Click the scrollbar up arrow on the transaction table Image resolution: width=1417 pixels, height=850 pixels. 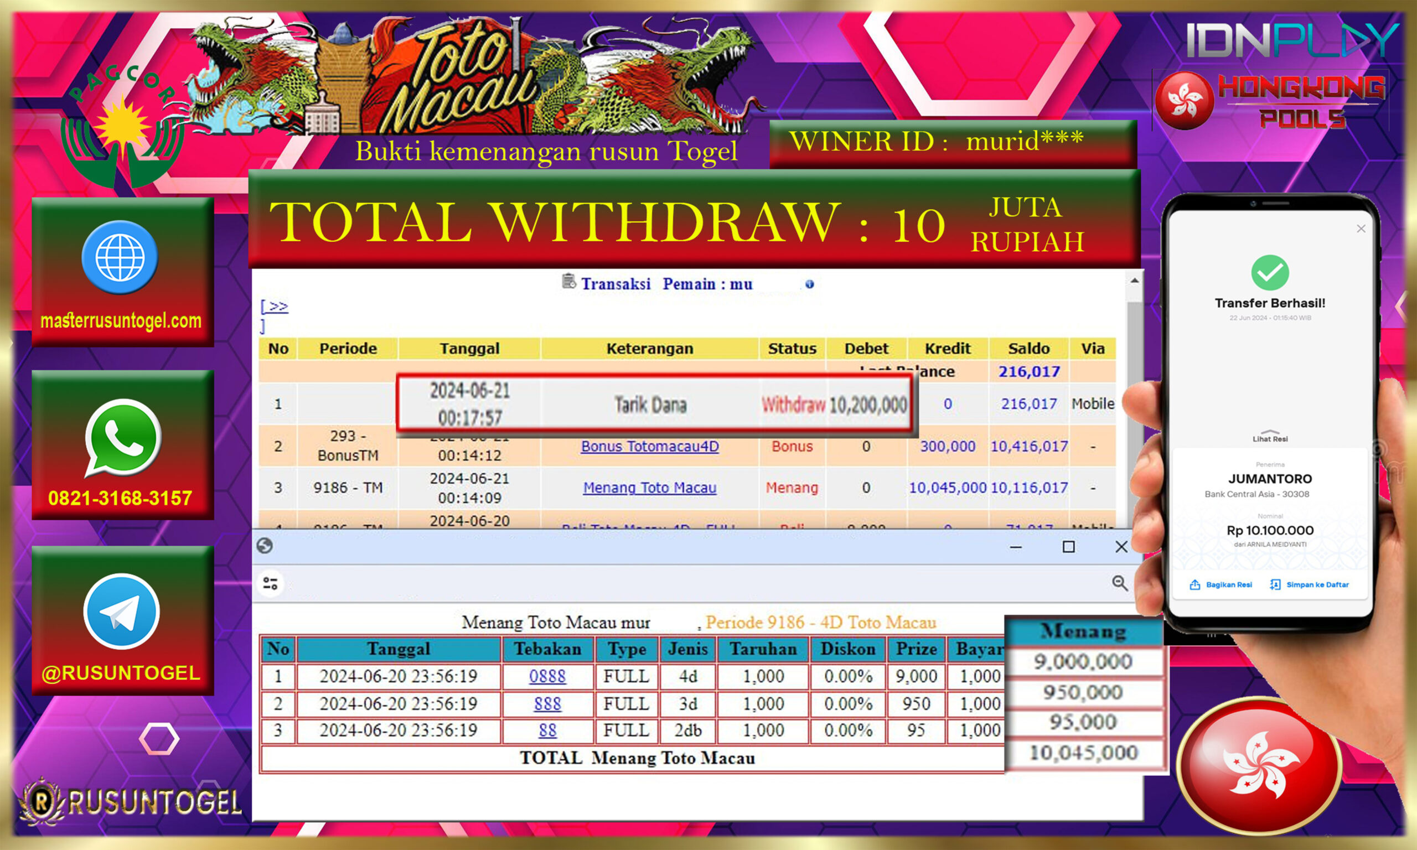click(1134, 281)
